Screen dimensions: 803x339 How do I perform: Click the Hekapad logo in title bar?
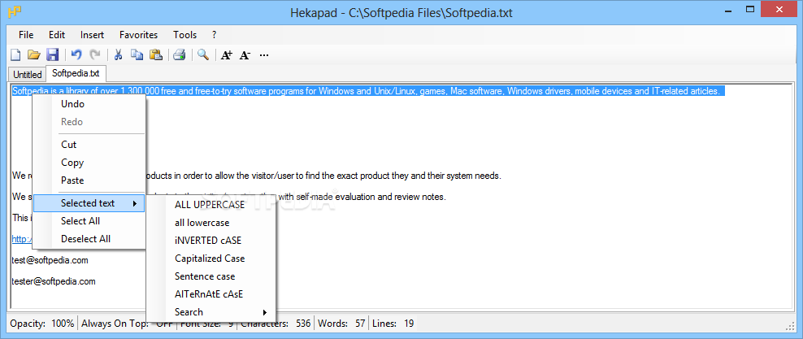(15, 10)
